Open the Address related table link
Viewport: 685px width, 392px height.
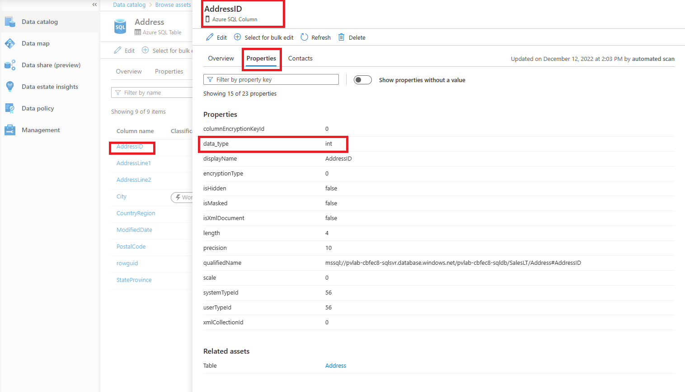click(336, 366)
